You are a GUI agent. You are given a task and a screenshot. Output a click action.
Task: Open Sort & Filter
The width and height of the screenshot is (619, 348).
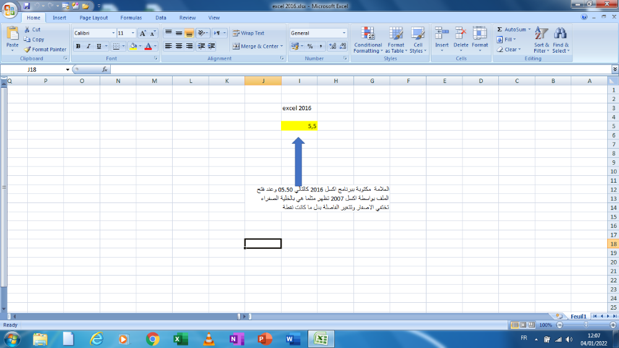coord(541,40)
